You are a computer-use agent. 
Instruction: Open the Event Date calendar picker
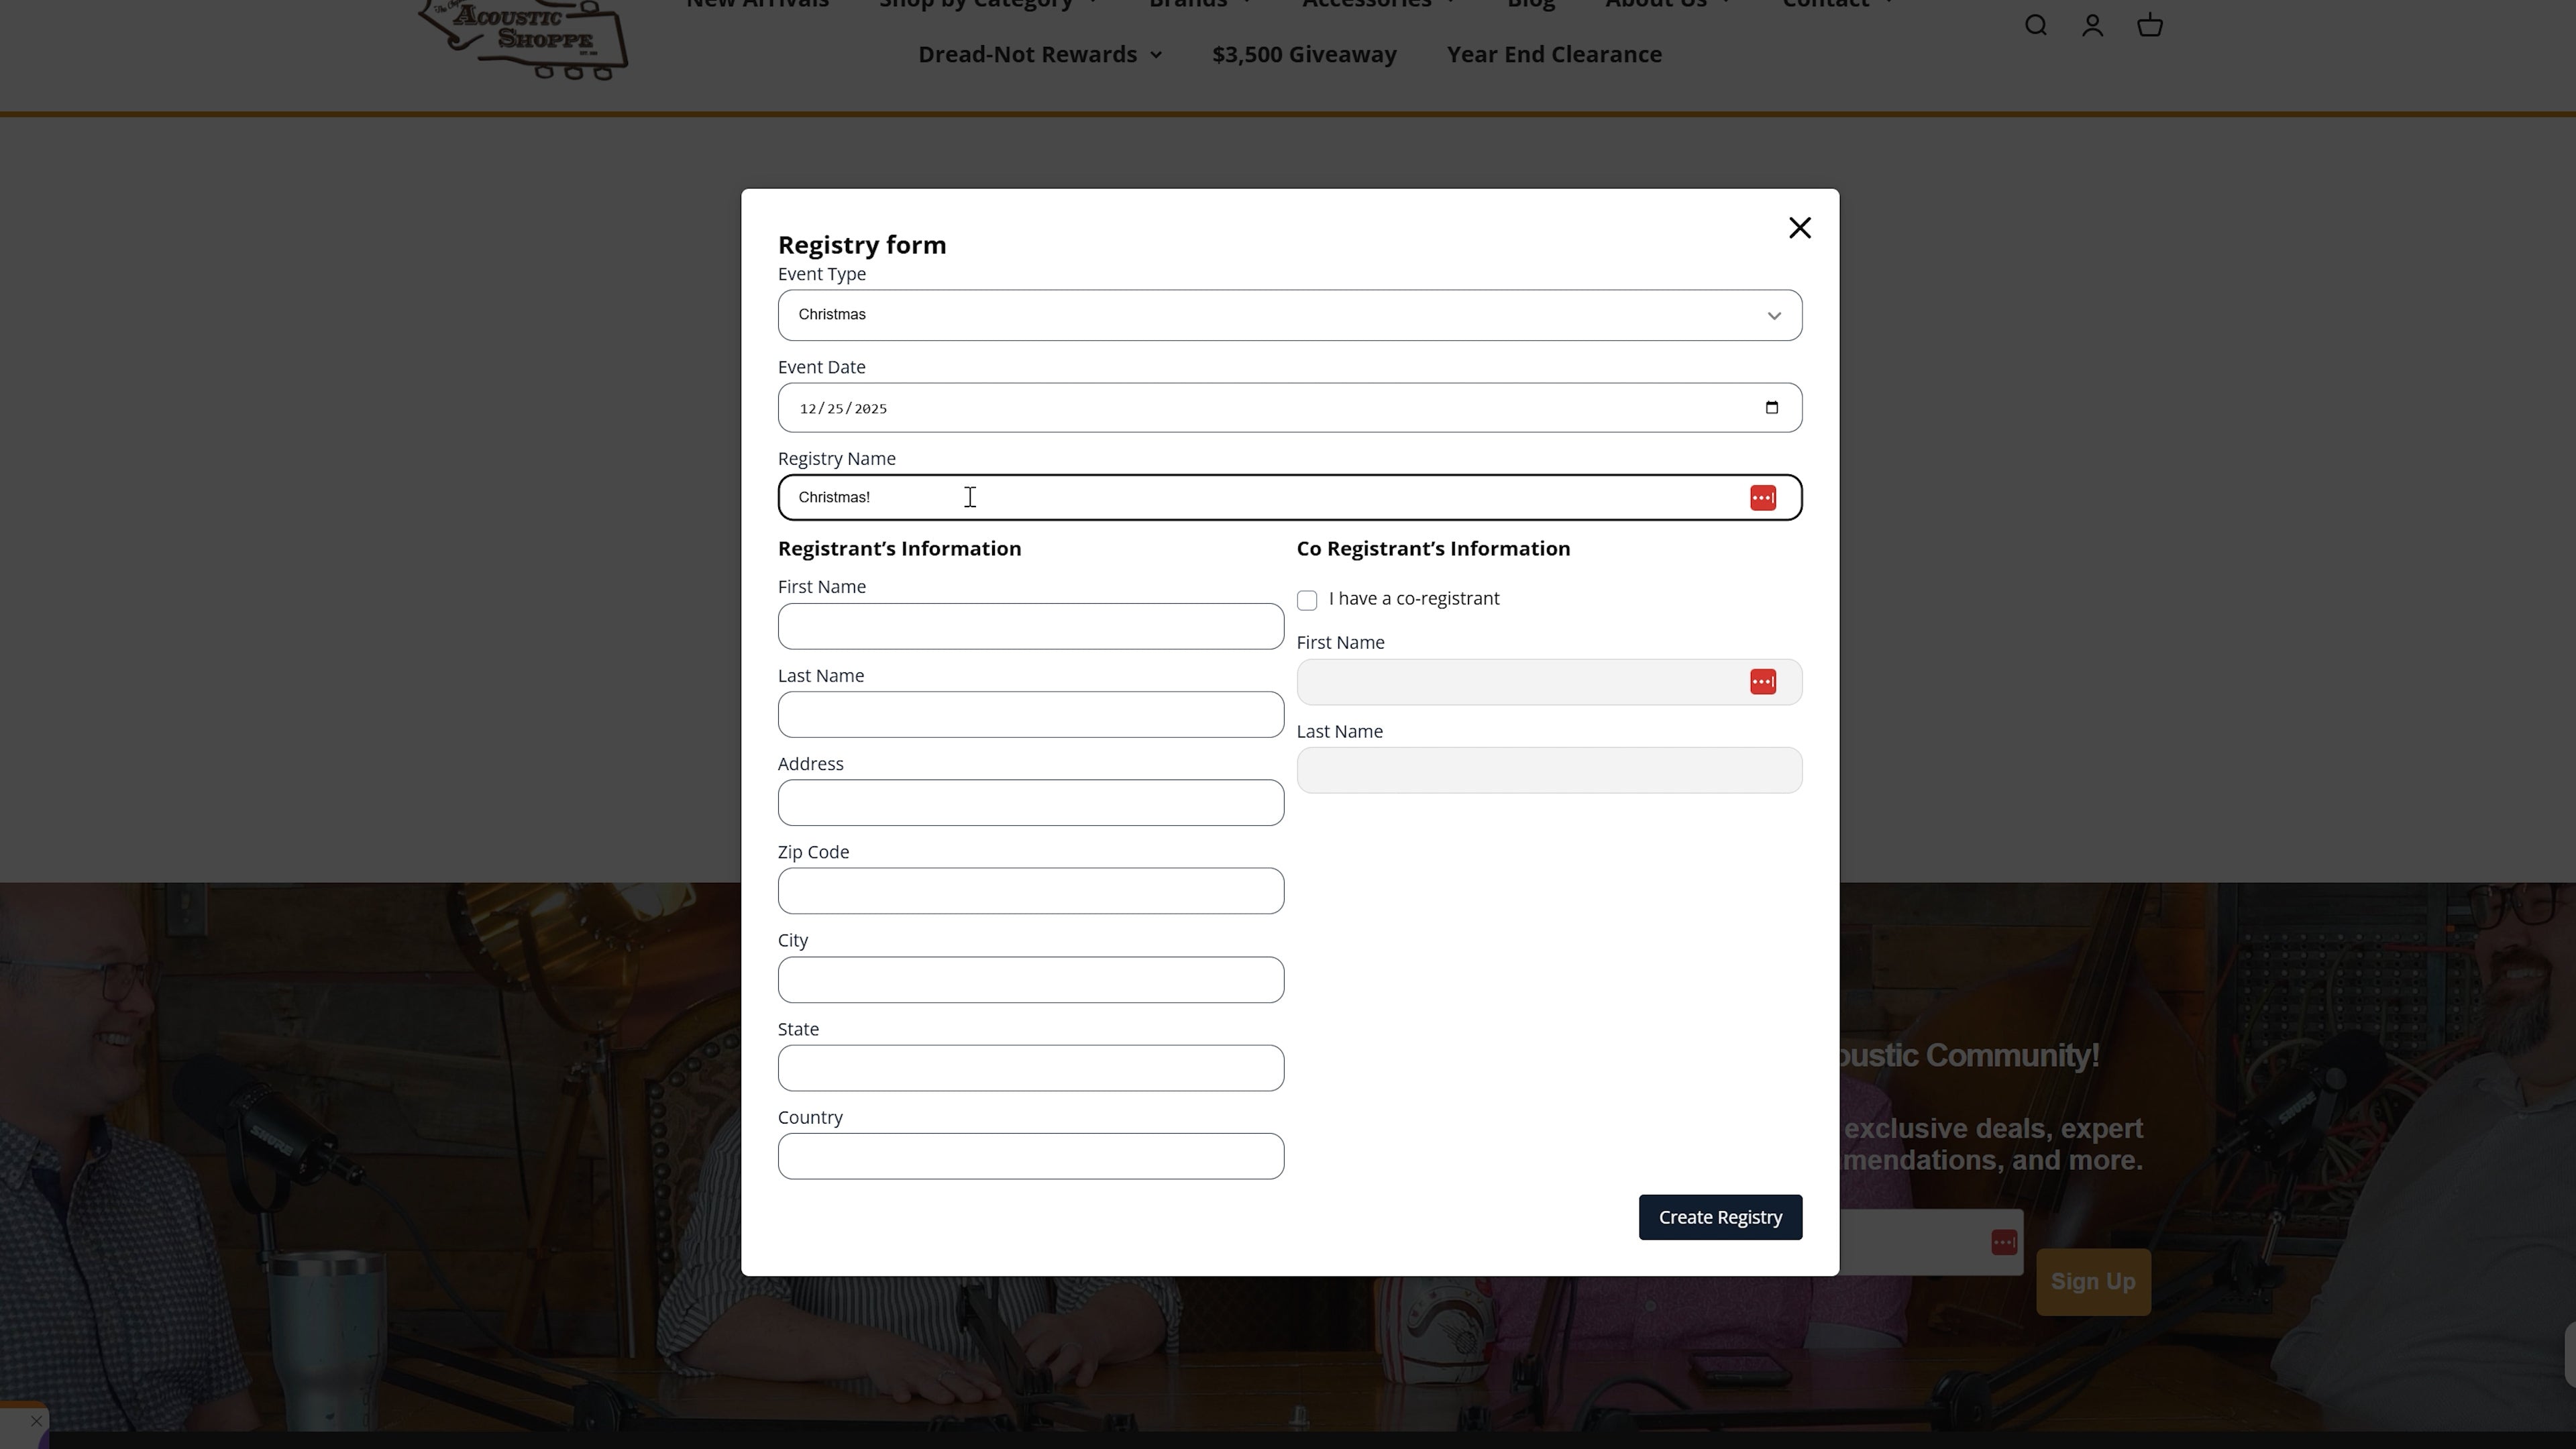(1771, 407)
